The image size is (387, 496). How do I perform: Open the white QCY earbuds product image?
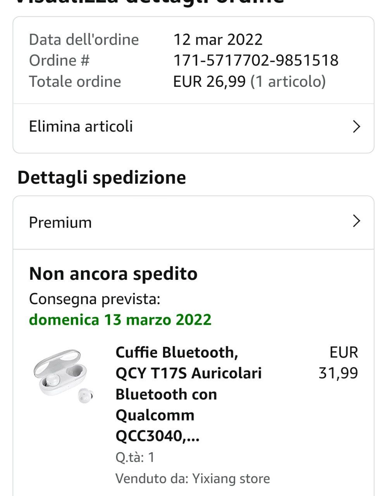(x=64, y=376)
